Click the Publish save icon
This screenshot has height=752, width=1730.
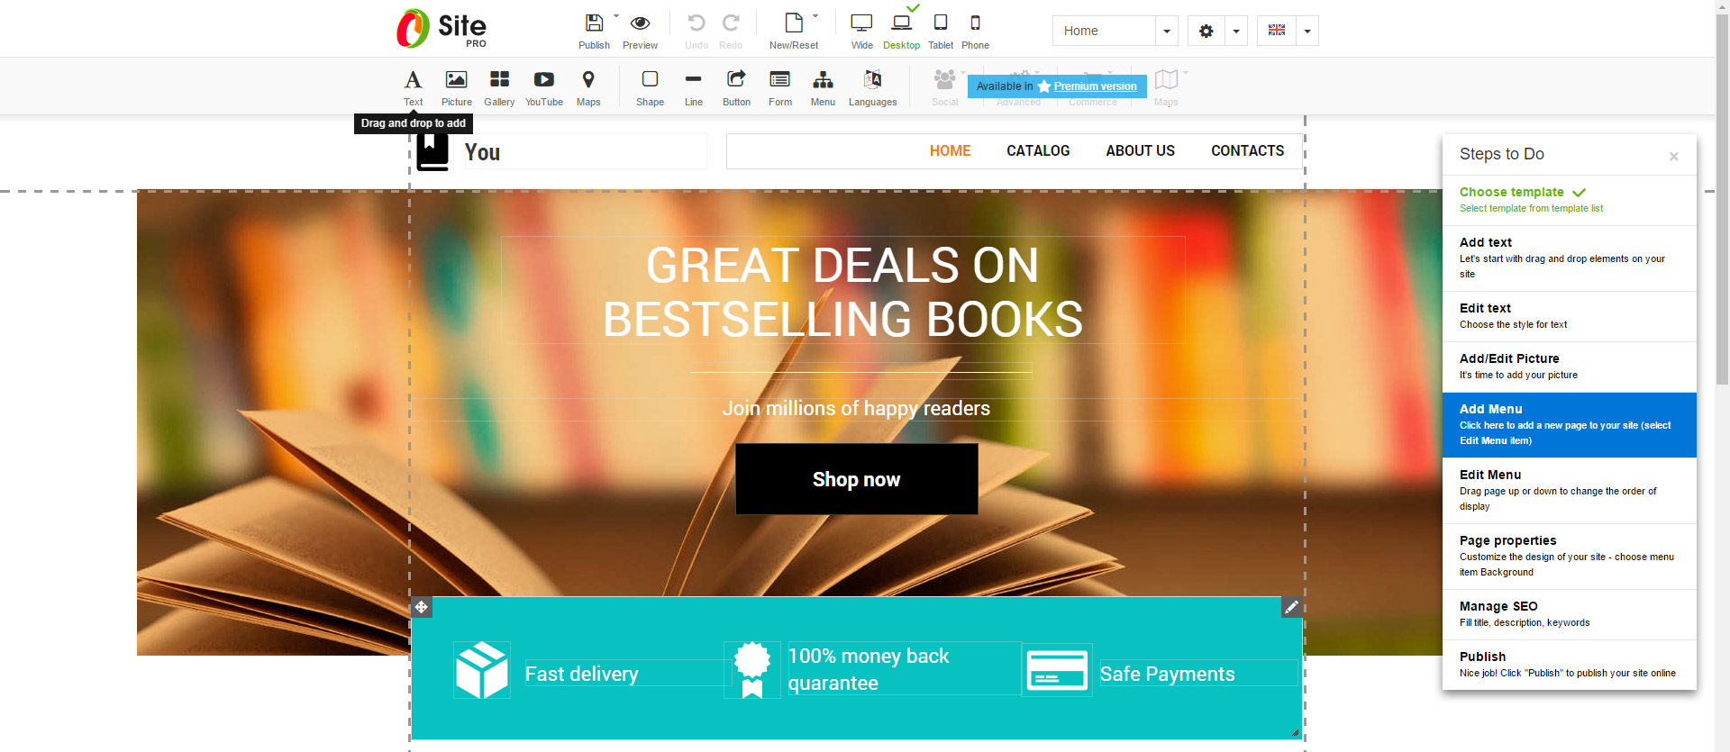pos(594,23)
